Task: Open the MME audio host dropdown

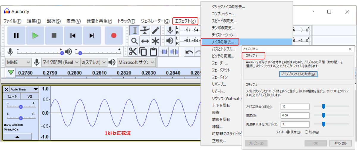Action: (18, 62)
